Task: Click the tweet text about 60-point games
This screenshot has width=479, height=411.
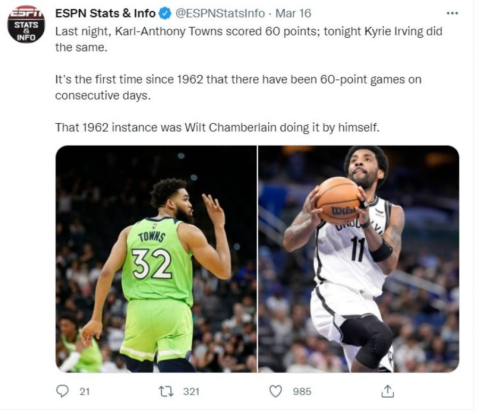Action: point(238,87)
